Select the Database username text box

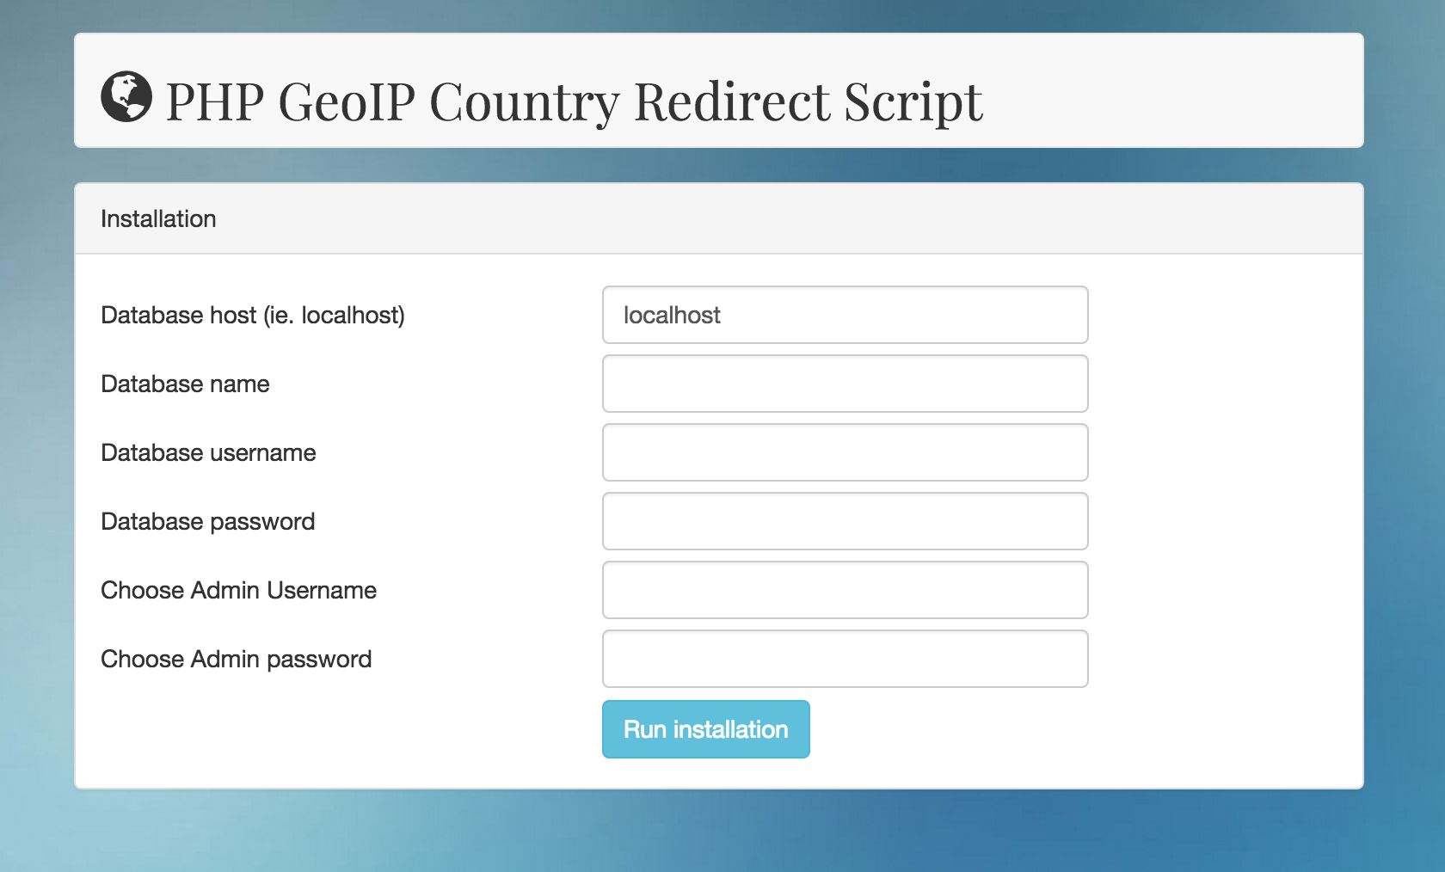point(845,452)
